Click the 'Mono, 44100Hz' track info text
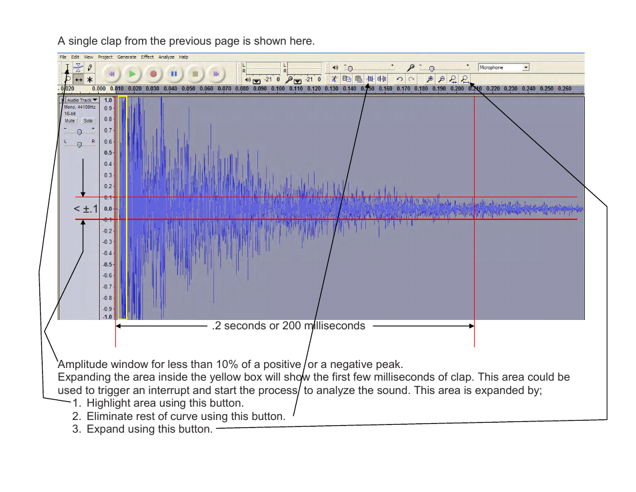 tap(79, 107)
